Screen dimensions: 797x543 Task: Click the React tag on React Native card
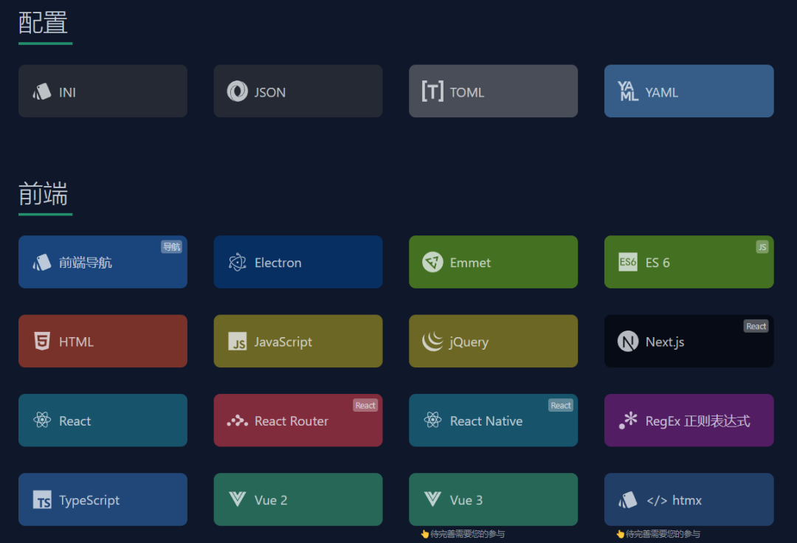[x=561, y=405]
